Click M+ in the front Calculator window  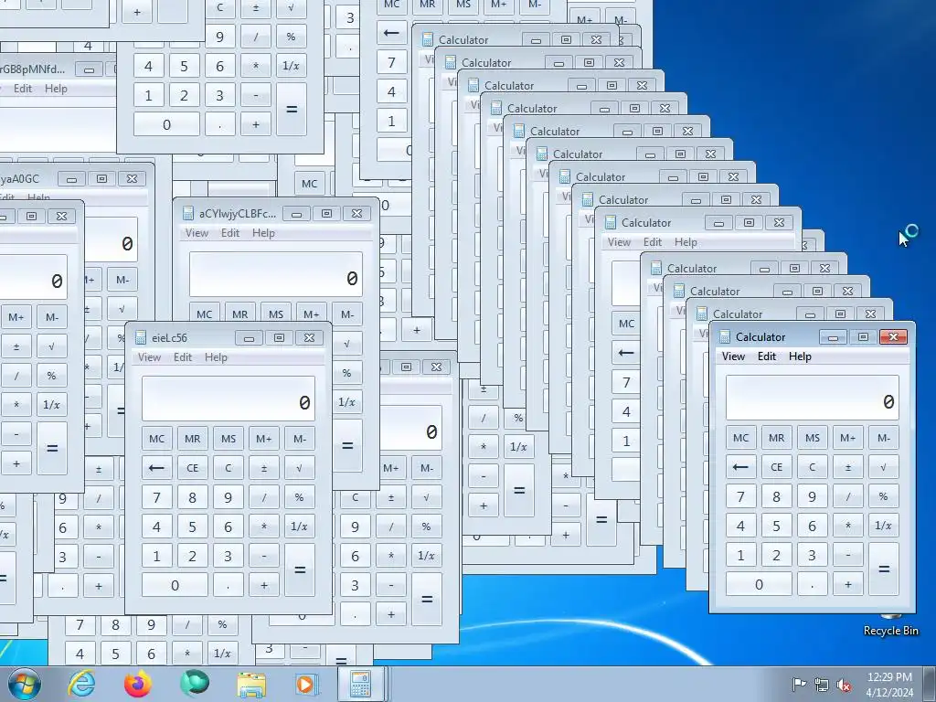click(848, 438)
